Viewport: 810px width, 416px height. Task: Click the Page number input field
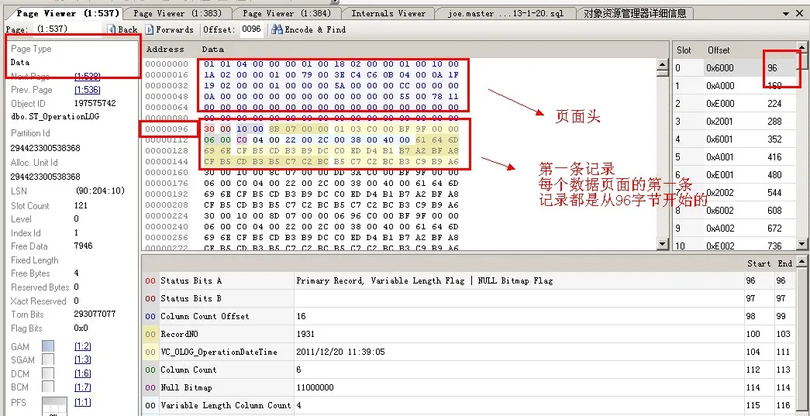pos(67,29)
